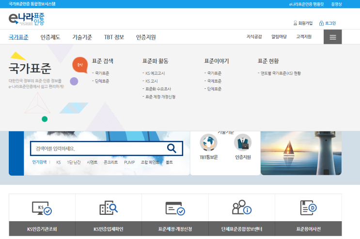This screenshot has height=239, width=360.
Task: Click the 단체표준종합정보센터 button
Action: 242,229
